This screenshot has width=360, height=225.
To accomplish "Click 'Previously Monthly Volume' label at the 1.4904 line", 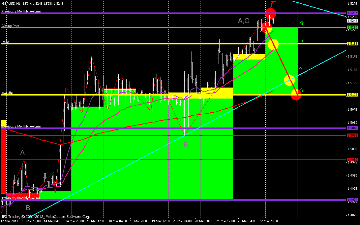I will [21, 198].
